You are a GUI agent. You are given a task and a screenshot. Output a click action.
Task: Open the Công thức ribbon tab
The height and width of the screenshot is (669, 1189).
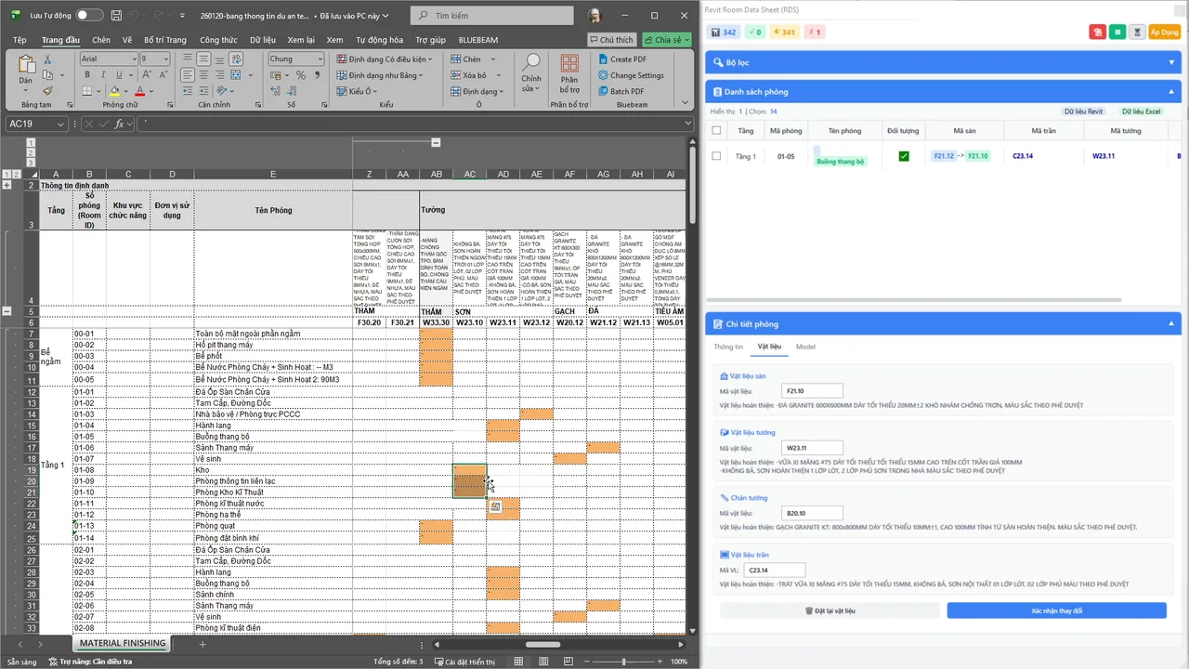(x=218, y=40)
